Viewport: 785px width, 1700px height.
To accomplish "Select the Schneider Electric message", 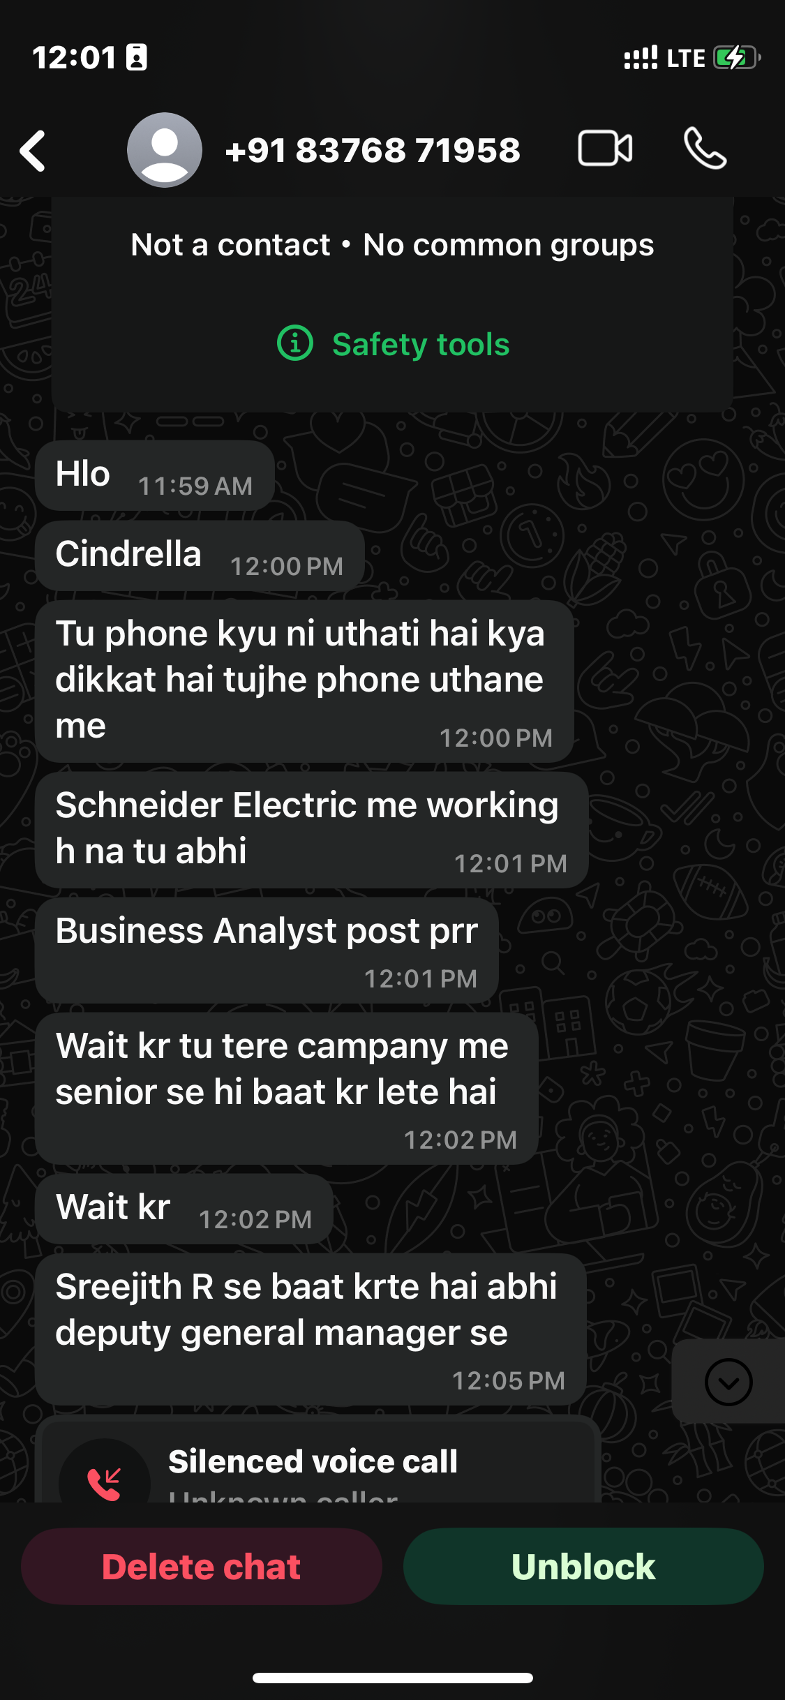I will pyautogui.click(x=312, y=830).
